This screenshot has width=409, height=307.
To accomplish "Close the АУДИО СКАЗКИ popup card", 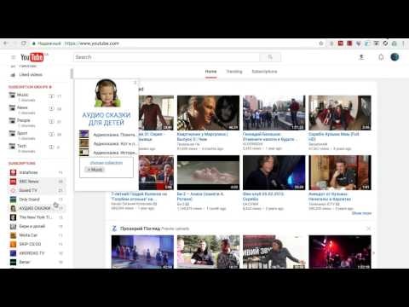I will [135, 83].
